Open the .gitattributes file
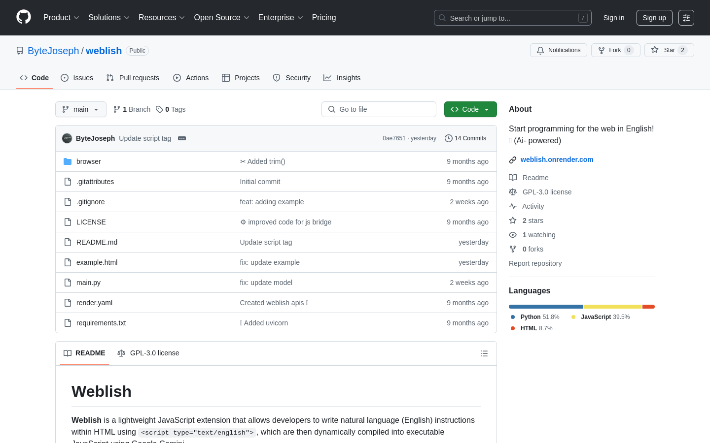The height and width of the screenshot is (443, 710). point(95,182)
